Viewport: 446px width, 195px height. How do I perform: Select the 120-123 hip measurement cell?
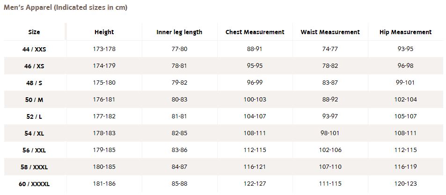click(x=406, y=184)
